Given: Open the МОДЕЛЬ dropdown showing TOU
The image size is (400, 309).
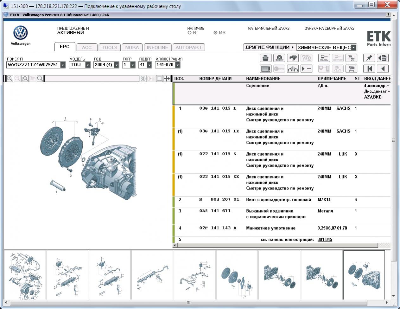Looking at the screenshot, I should tap(88, 65).
